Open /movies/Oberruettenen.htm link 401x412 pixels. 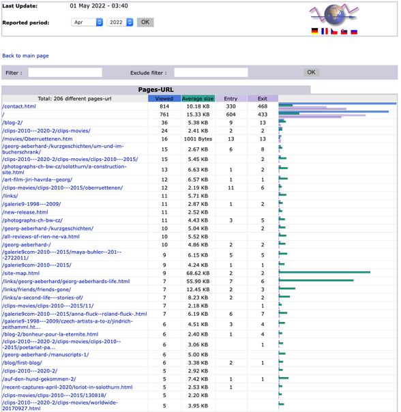(38, 139)
